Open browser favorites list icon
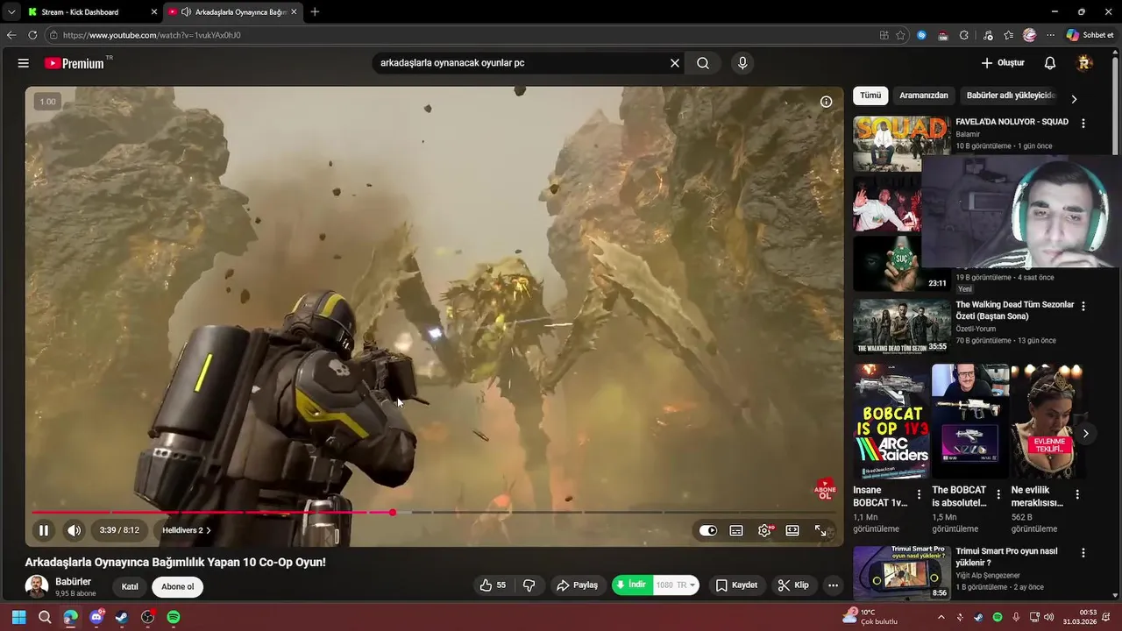The width and height of the screenshot is (1122, 631). coord(1009,35)
